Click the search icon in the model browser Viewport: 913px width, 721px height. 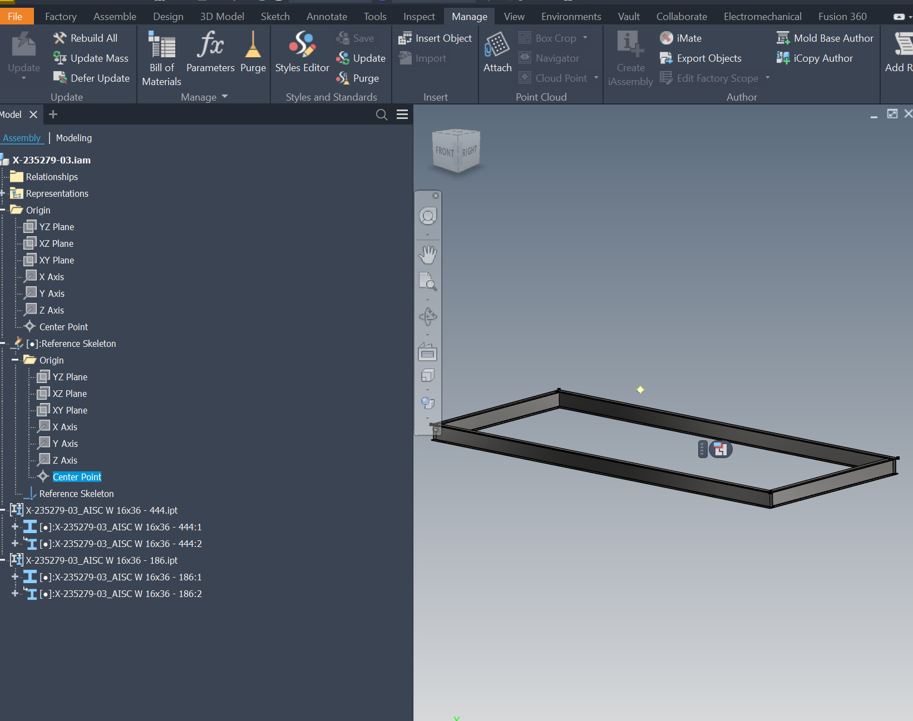[382, 115]
